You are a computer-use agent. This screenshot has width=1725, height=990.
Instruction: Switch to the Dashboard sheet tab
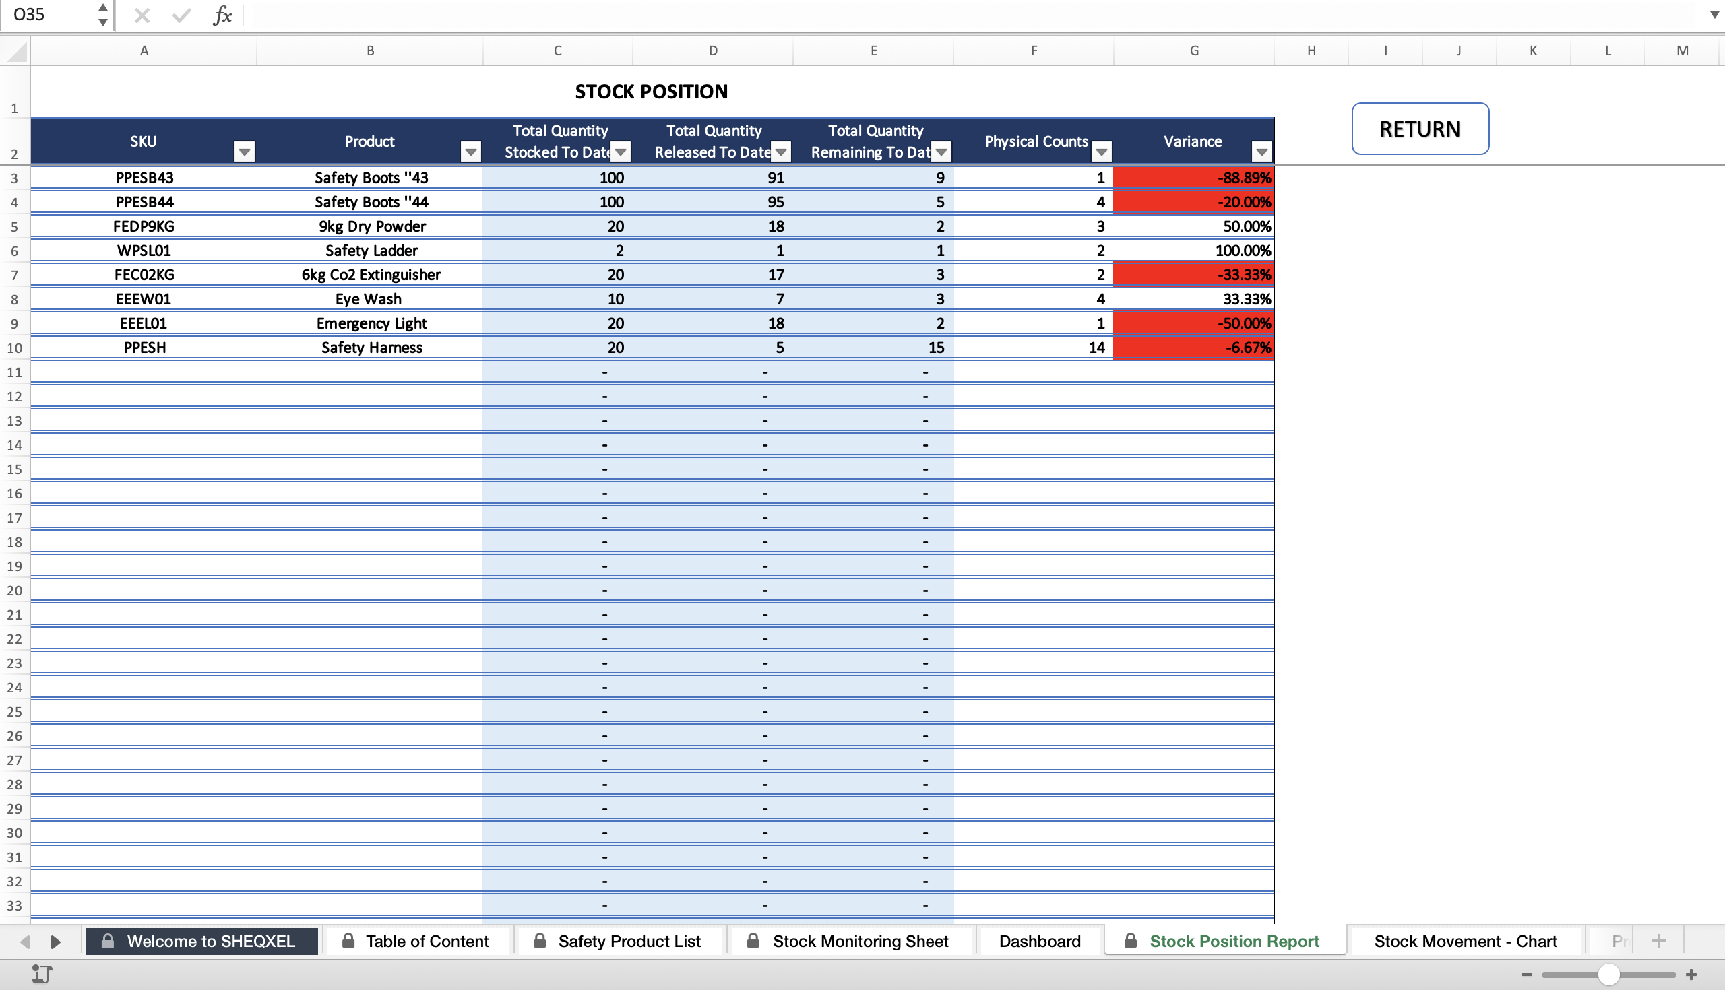pos(1039,941)
